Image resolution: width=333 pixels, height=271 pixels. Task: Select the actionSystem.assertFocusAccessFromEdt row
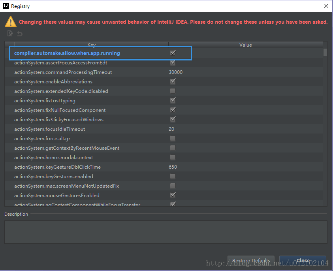[x=164, y=63]
